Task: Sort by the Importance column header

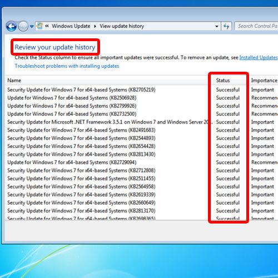Action: click(264, 81)
